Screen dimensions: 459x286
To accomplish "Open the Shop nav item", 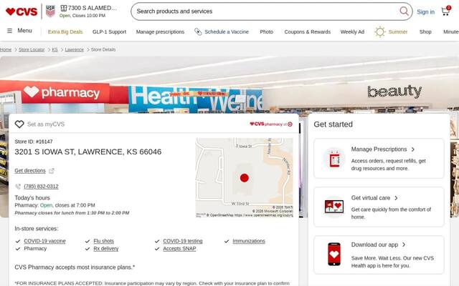I will (x=425, y=31).
